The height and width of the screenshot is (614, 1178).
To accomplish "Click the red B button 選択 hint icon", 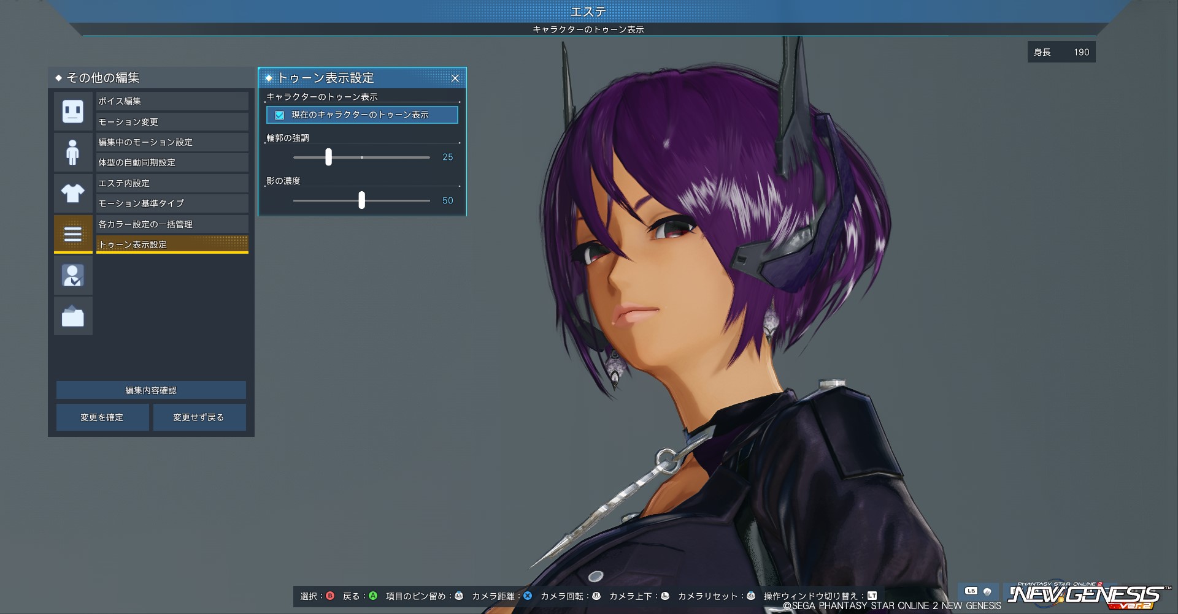I will pyautogui.click(x=330, y=596).
